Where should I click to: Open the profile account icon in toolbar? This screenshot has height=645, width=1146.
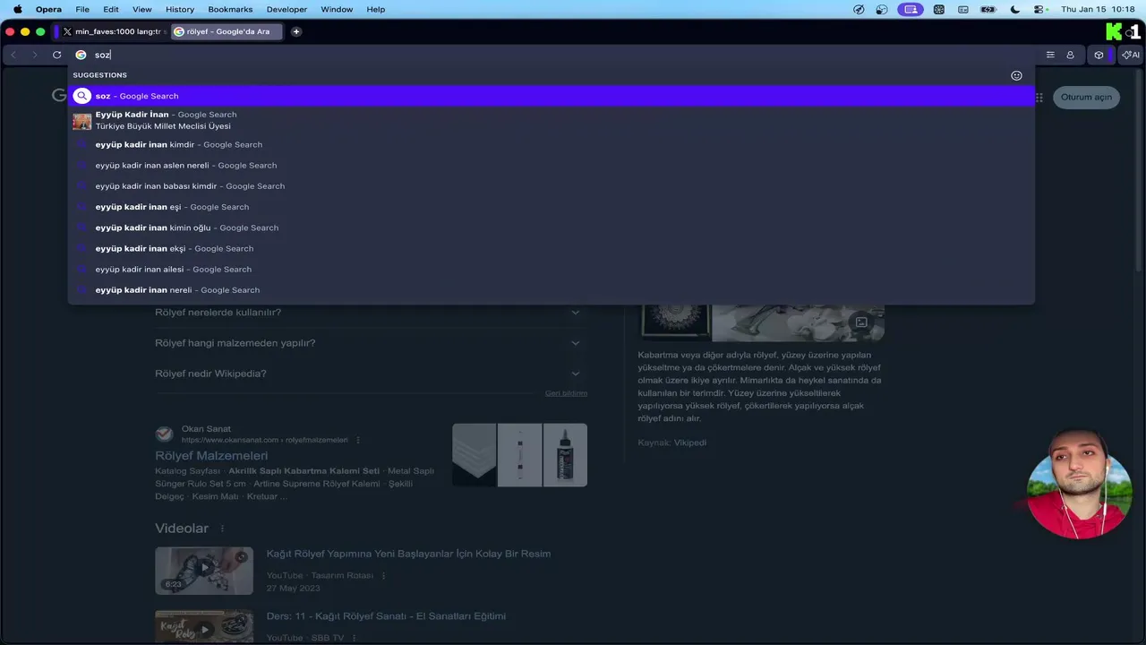pyautogui.click(x=1070, y=55)
